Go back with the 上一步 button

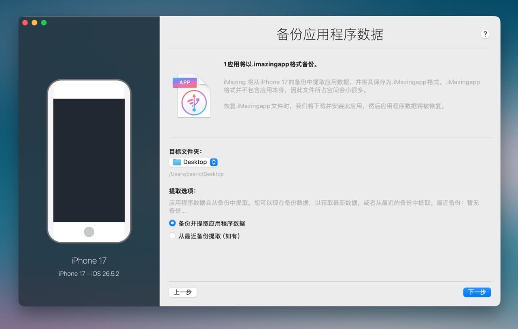(183, 292)
